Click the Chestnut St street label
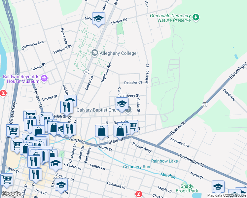Image resolution: width=247 pixels, height=198 pixels. 116,185
